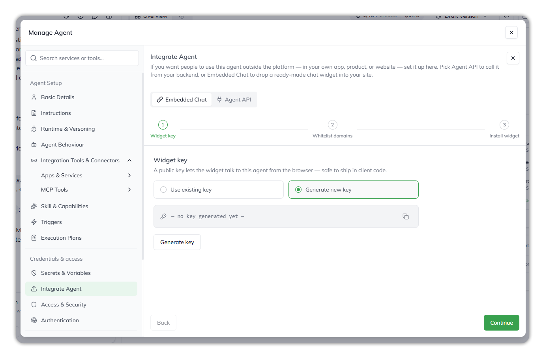
Task: Go to step 3 Install widget
Action: click(x=504, y=129)
